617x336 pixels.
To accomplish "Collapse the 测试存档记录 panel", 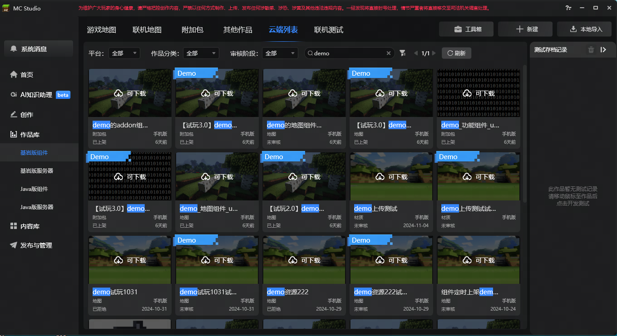I will pyautogui.click(x=603, y=50).
